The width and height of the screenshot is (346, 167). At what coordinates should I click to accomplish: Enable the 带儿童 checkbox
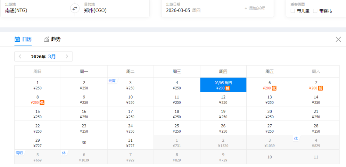point(293,11)
